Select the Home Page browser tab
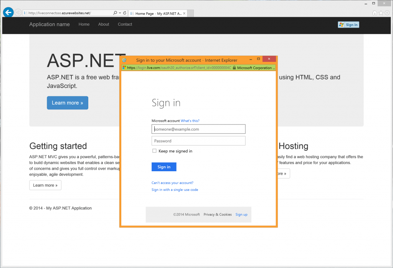Image resolution: width=393 pixels, height=268 pixels. 158,13
